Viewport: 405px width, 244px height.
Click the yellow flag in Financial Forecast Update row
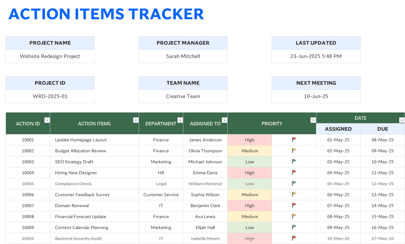point(294,216)
